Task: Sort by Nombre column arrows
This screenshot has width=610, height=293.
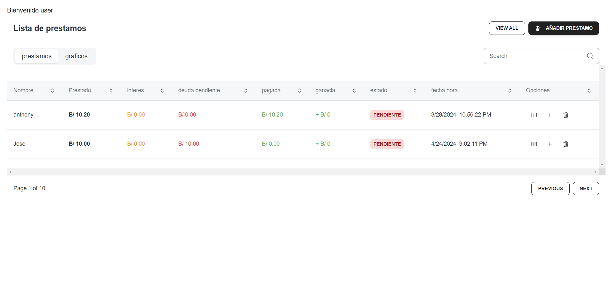Action: pos(52,91)
